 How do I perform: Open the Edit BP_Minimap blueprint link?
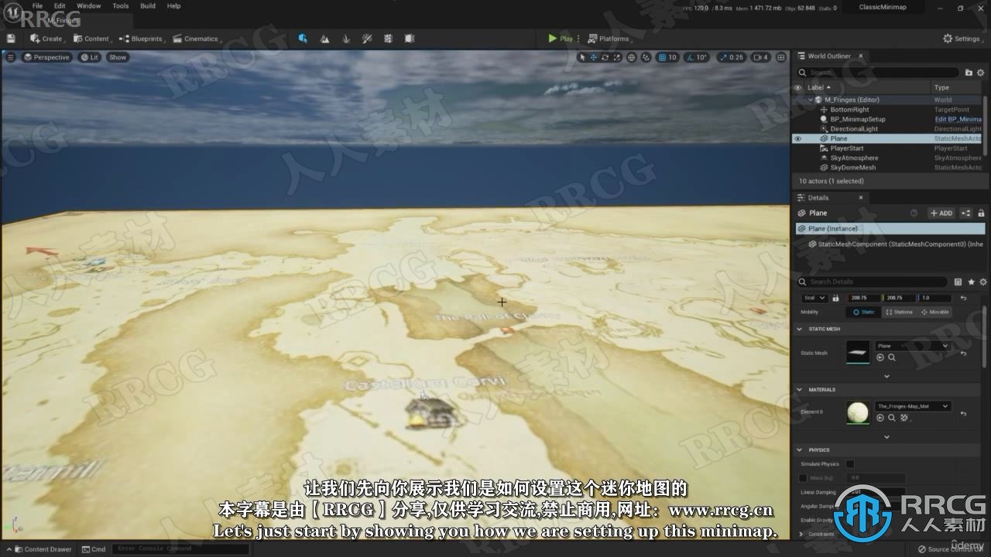click(x=958, y=119)
